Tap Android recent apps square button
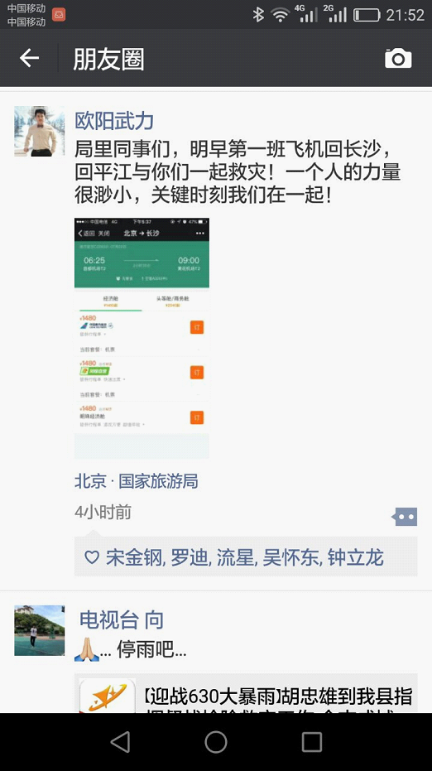Screen dimensions: 432x771 tap(312, 742)
